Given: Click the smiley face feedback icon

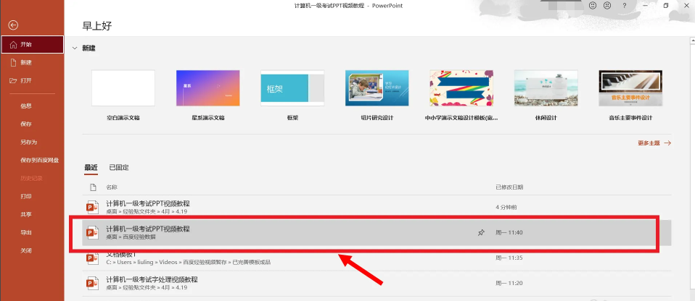Looking at the screenshot, I should coord(593,6).
